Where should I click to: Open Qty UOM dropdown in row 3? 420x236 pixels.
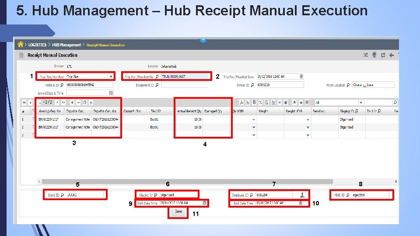pos(254,135)
